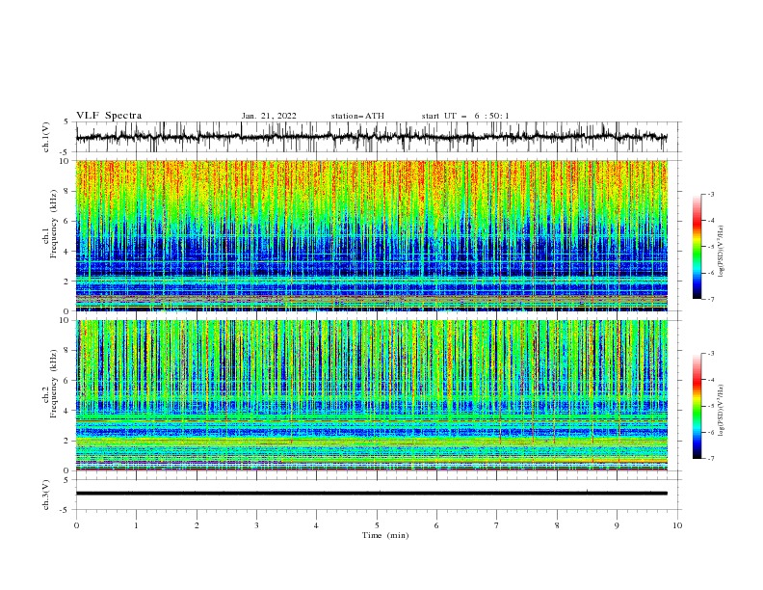This screenshot has height=590, width=763.
Task: Click the lower PSD color scale bar
Action: click(x=697, y=406)
